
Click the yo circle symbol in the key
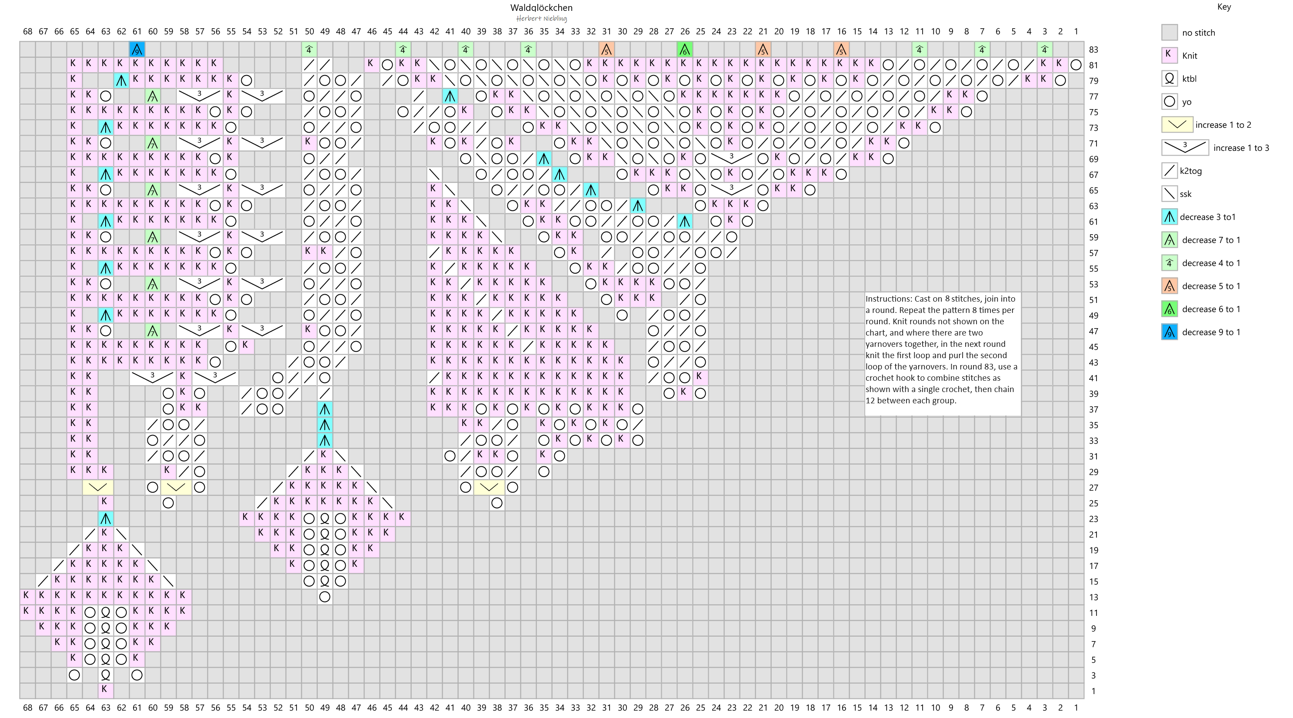point(1169,101)
